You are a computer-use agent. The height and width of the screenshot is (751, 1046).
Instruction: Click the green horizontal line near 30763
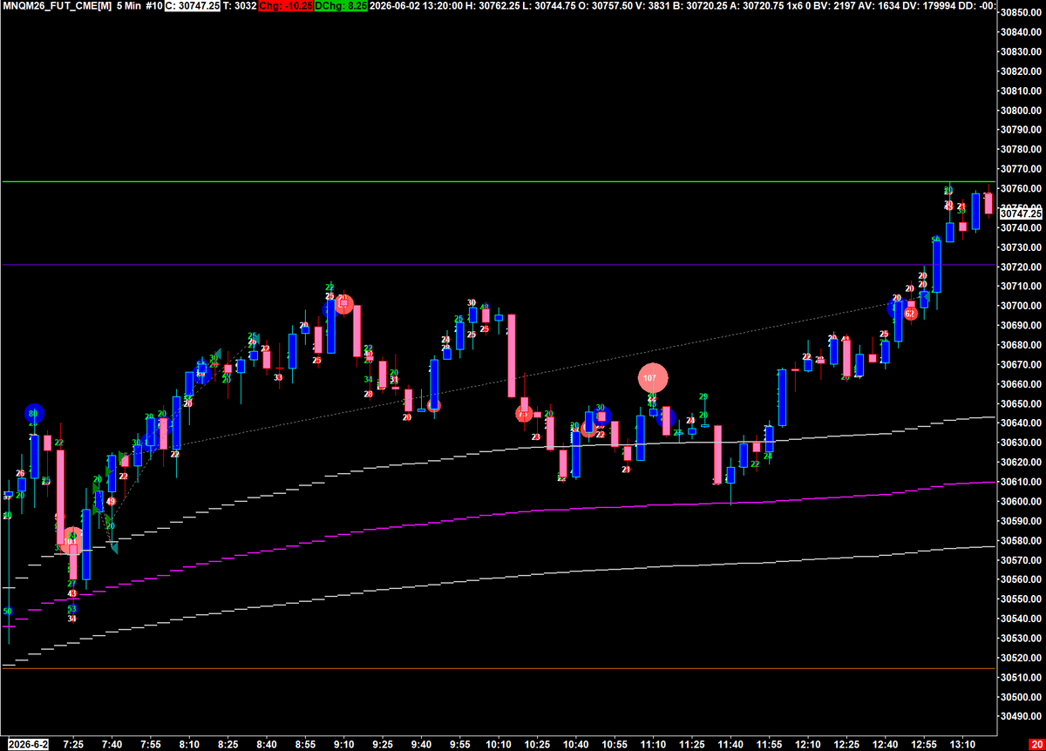(497, 182)
